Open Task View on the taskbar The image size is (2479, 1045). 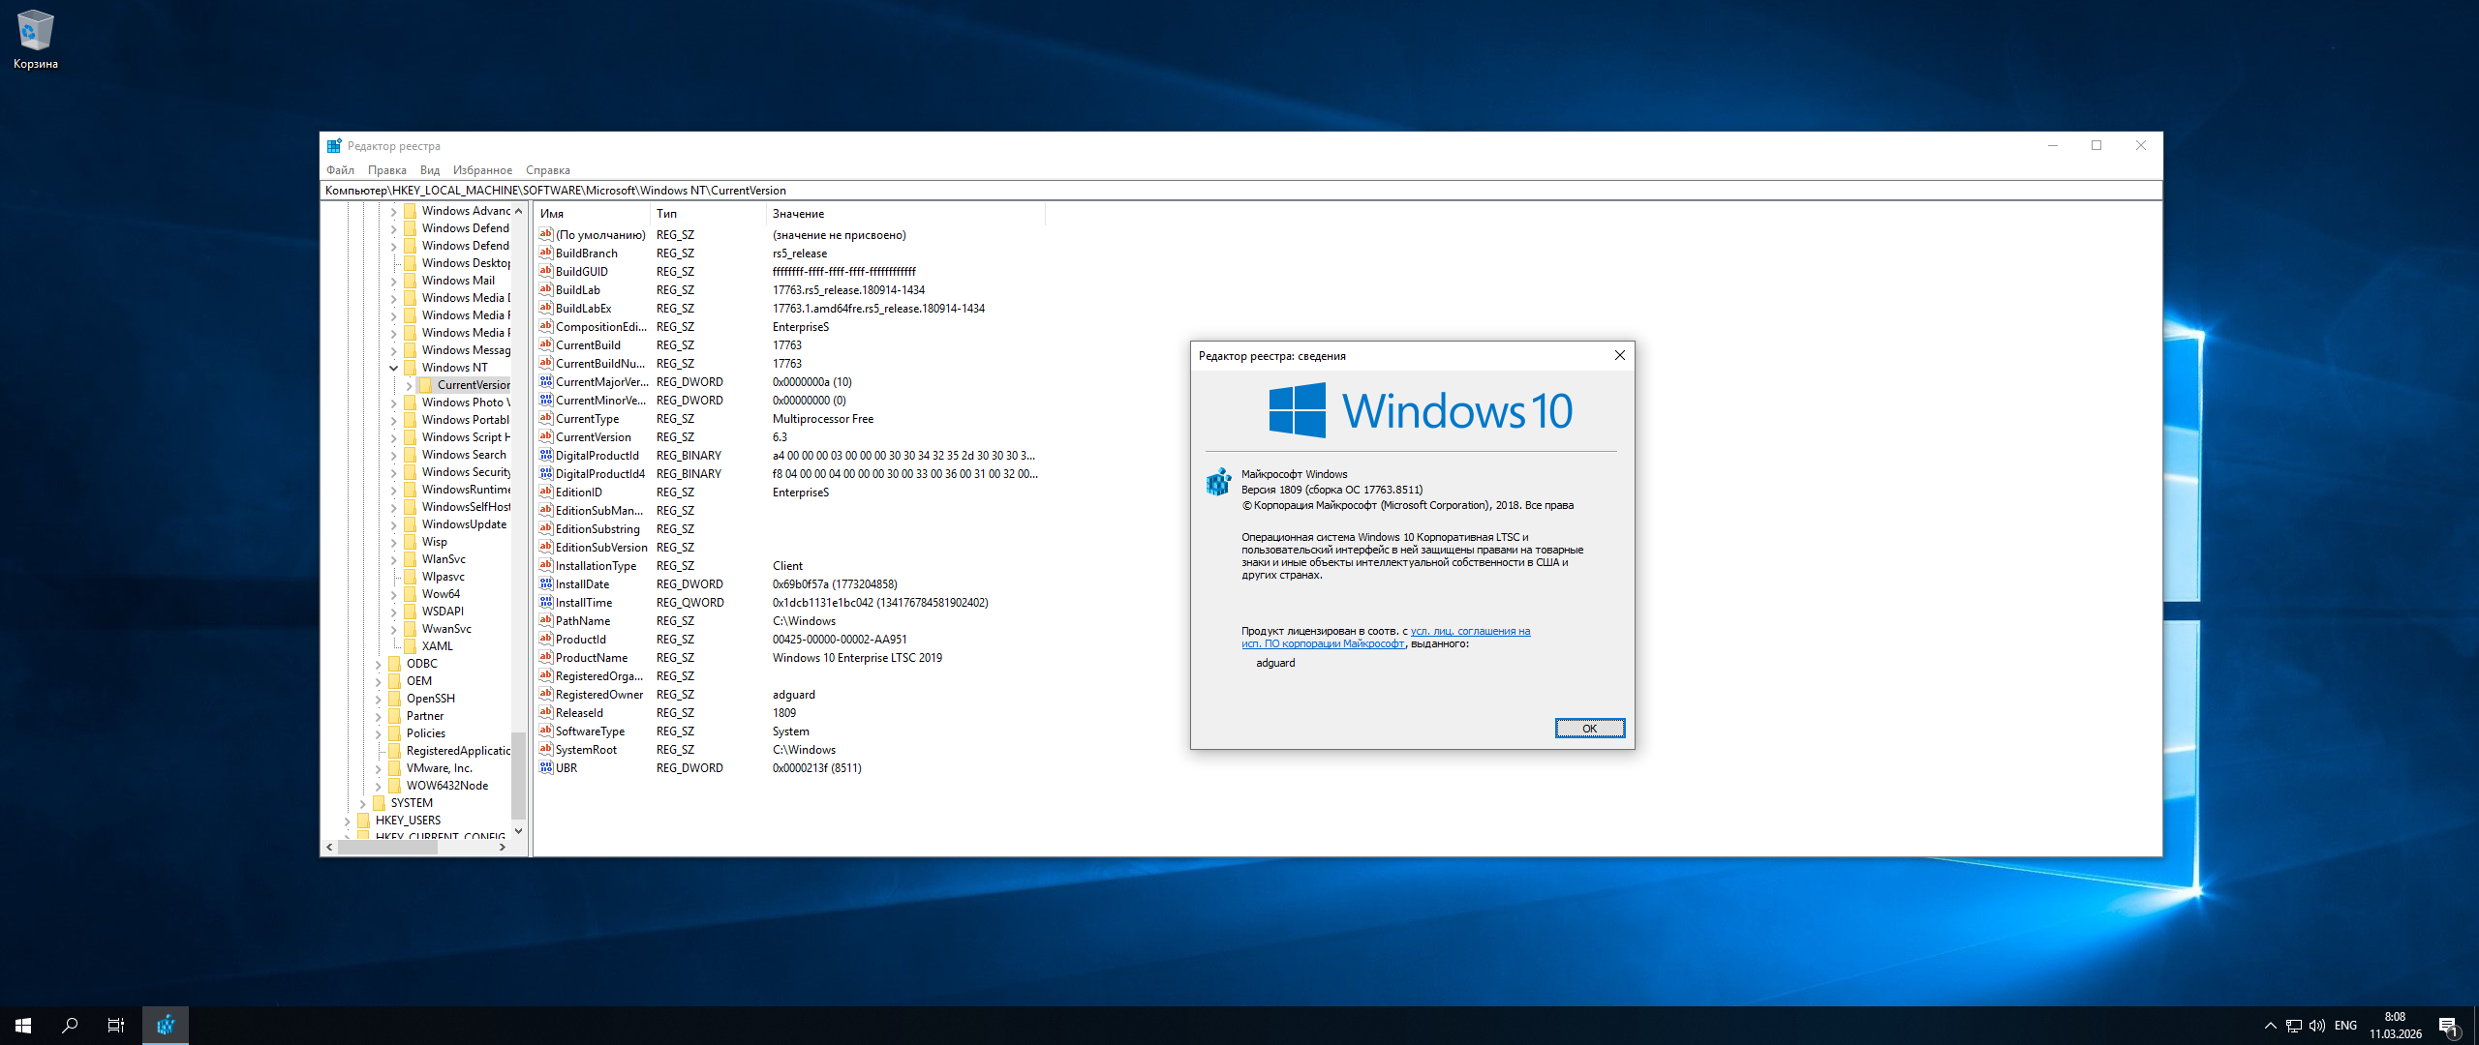(115, 1026)
